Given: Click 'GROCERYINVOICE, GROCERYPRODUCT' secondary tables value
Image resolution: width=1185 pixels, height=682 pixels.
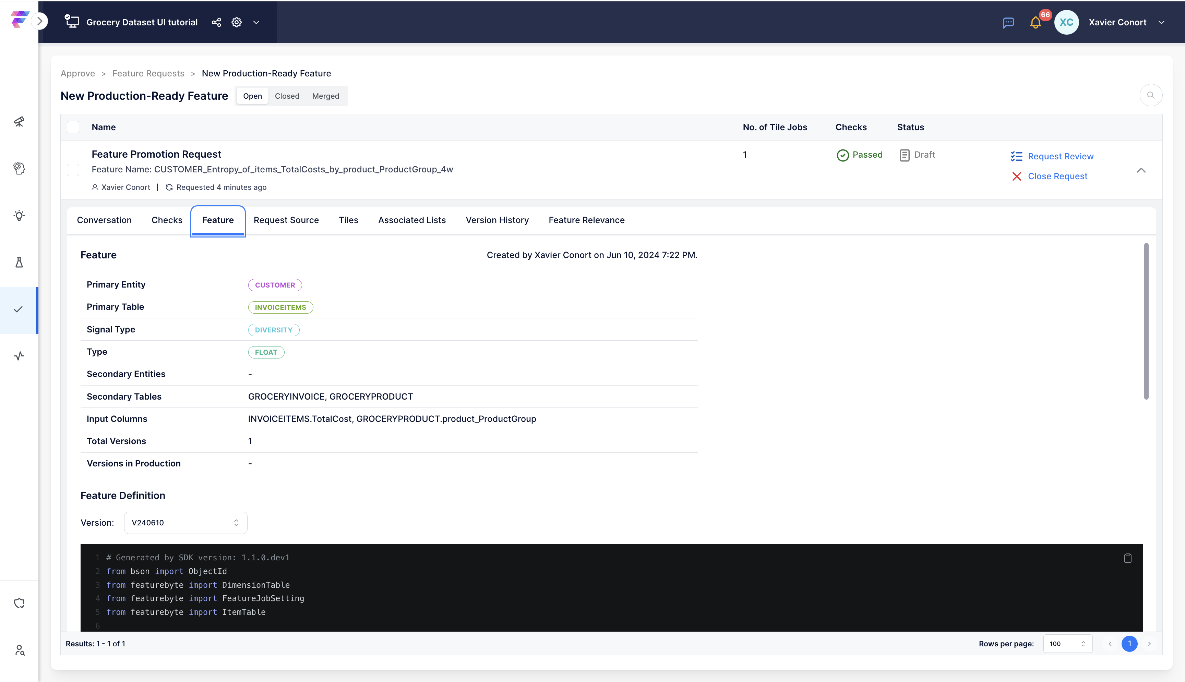Looking at the screenshot, I should pos(330,397).
